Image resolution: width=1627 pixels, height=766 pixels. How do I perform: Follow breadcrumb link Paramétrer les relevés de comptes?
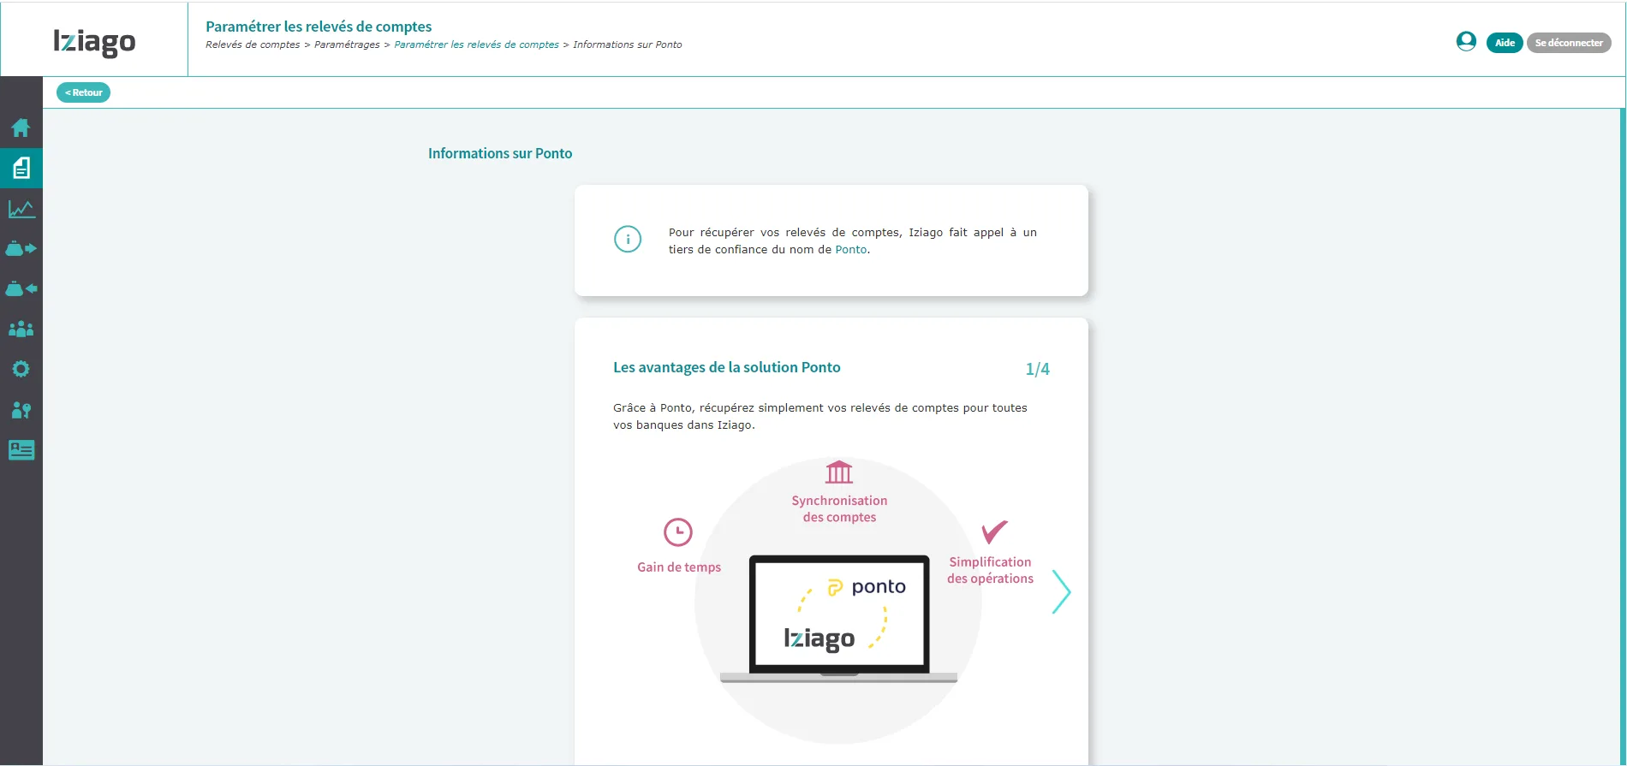click(x=476, y=45)
